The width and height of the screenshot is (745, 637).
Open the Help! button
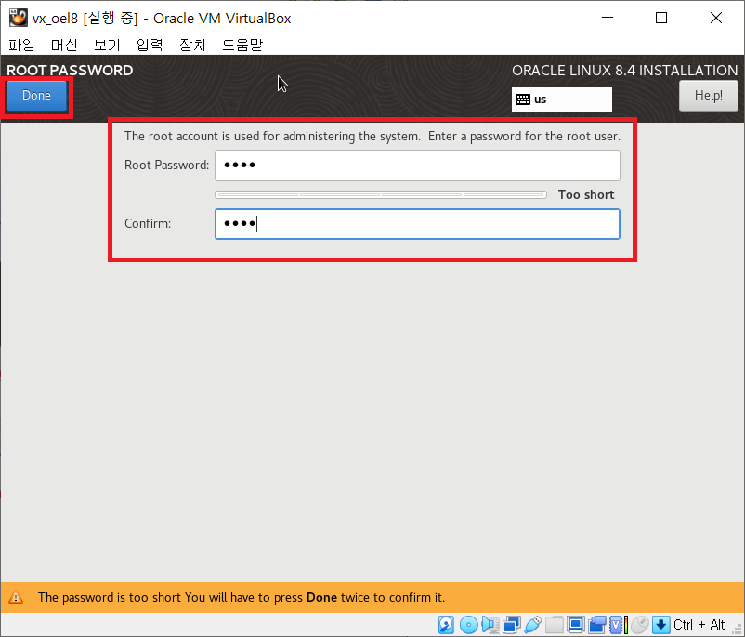[708, 96]
